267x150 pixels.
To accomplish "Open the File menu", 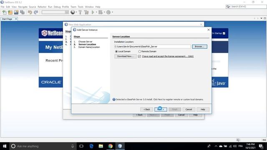I will point(3,7).
